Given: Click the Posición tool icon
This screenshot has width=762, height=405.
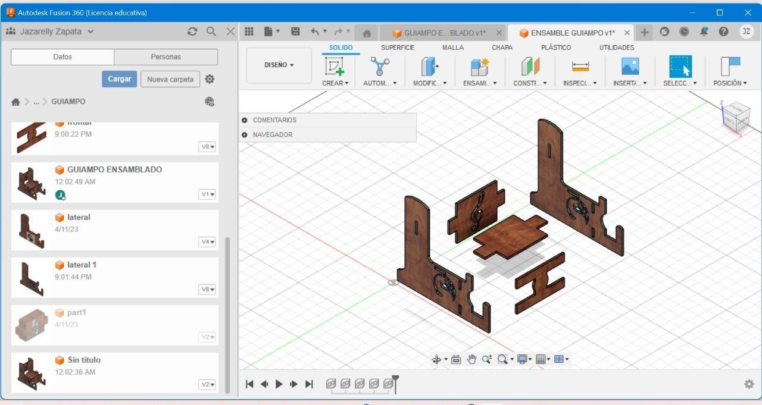Looking at the screenshot, I should [x=730, y=67].
